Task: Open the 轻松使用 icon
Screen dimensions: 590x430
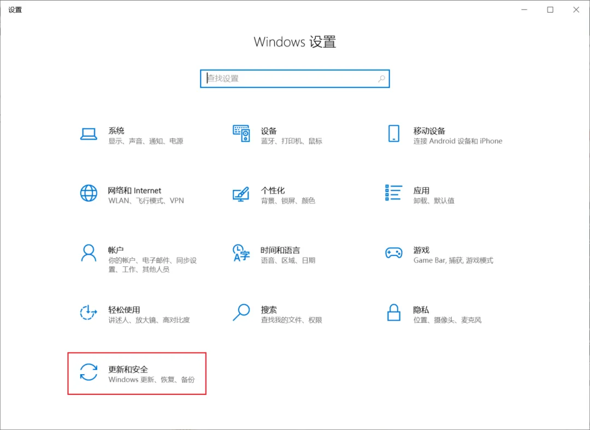Action: click(x=89, y=312)
